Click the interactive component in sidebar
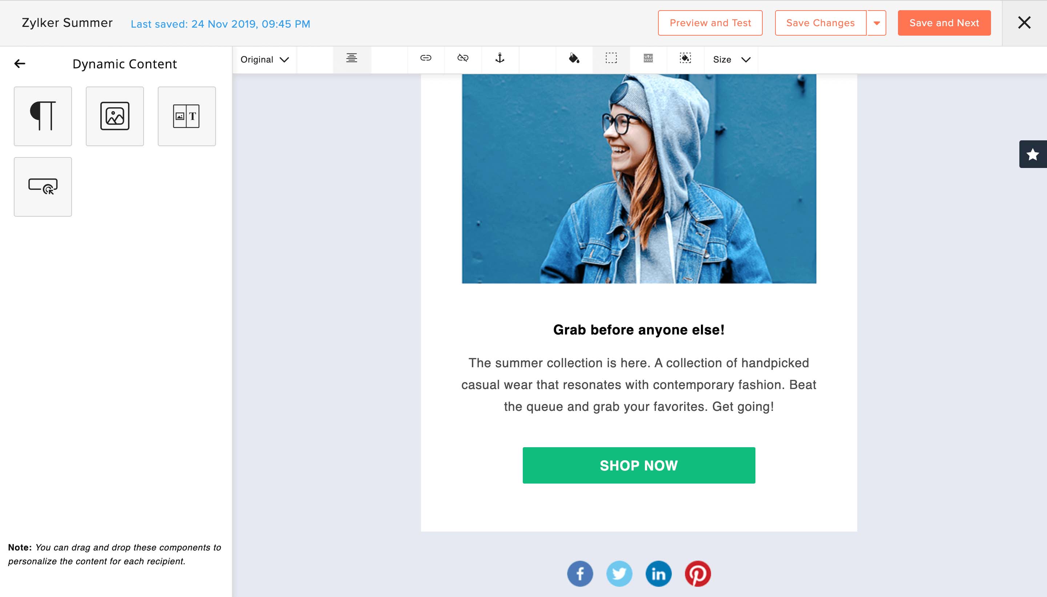 click(x=43, y=186)
